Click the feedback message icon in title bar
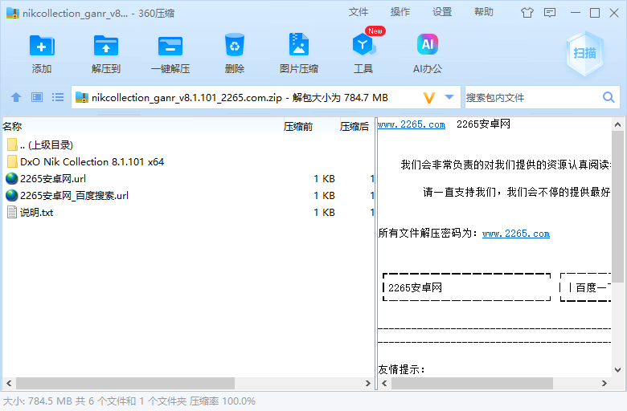627x411 pixels. [550, 13]
